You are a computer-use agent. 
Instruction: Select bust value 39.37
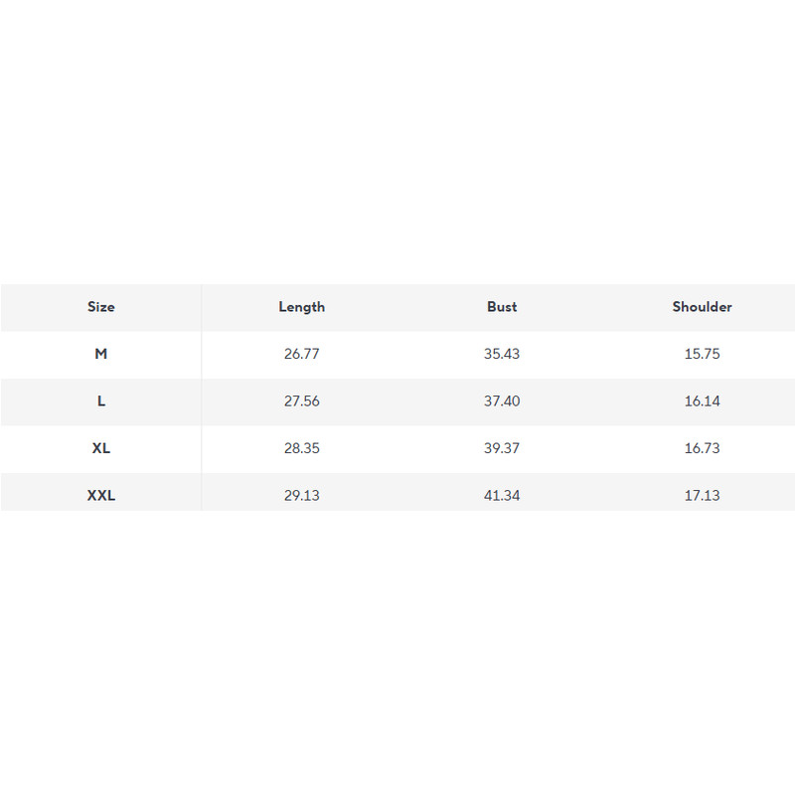coord(502,448)
